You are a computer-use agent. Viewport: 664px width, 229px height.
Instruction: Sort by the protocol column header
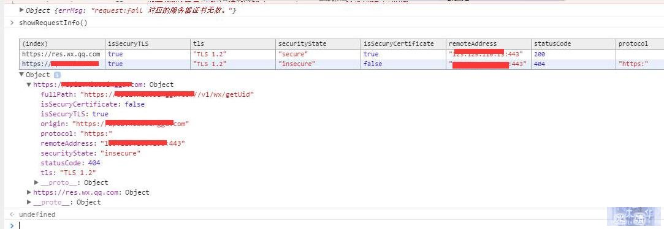(x=640, y=44)
